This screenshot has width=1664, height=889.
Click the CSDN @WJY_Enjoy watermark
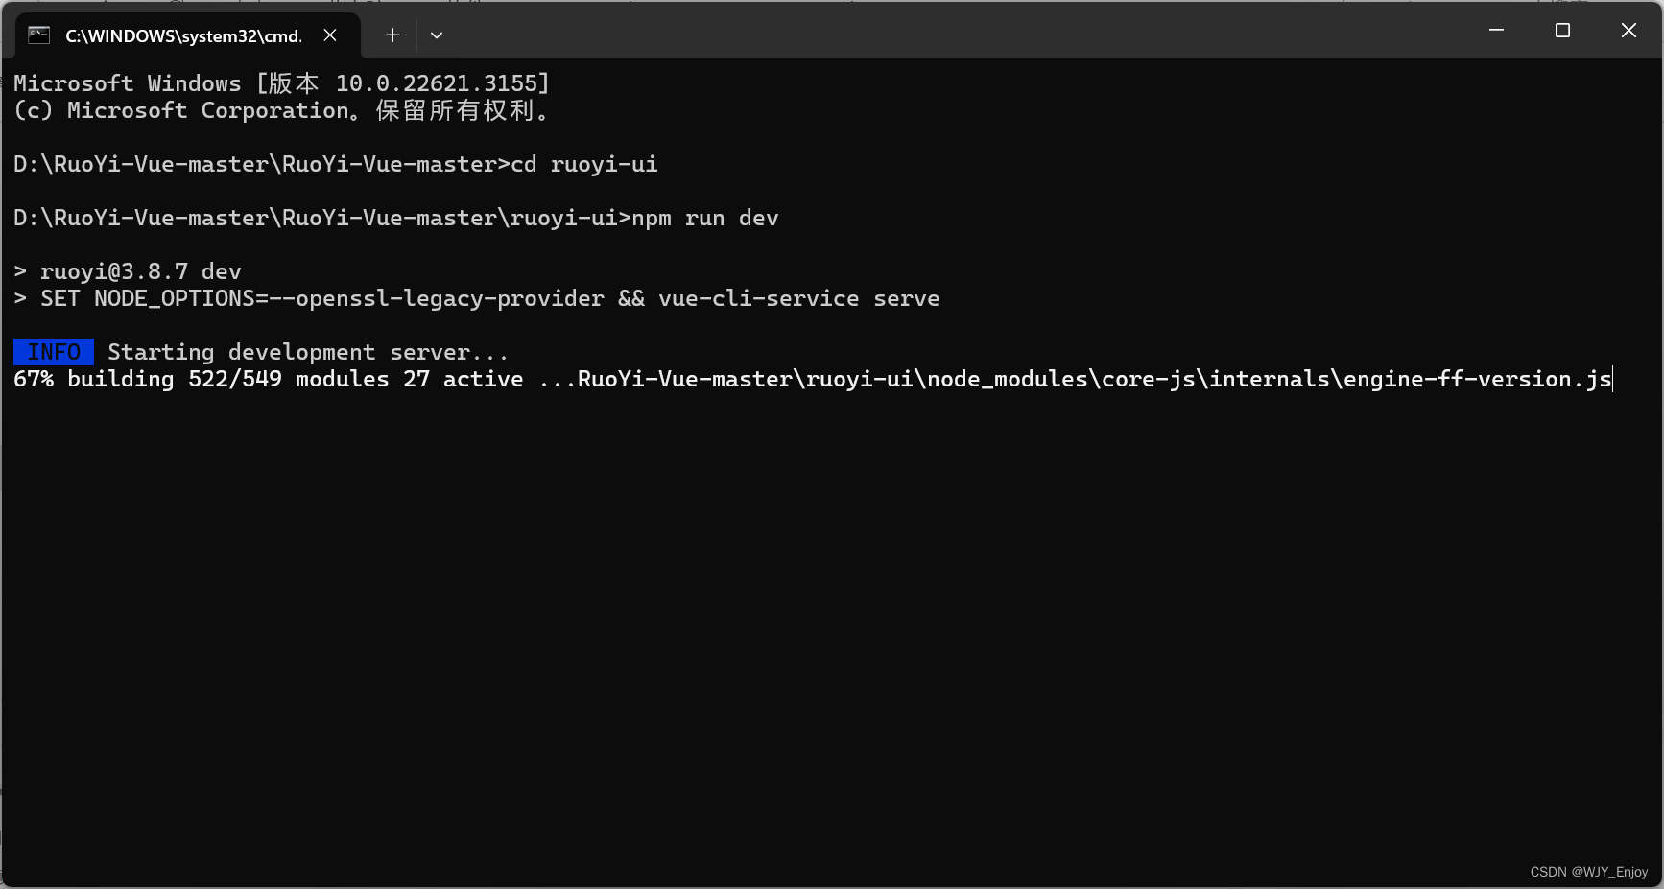pos(1588,872)
